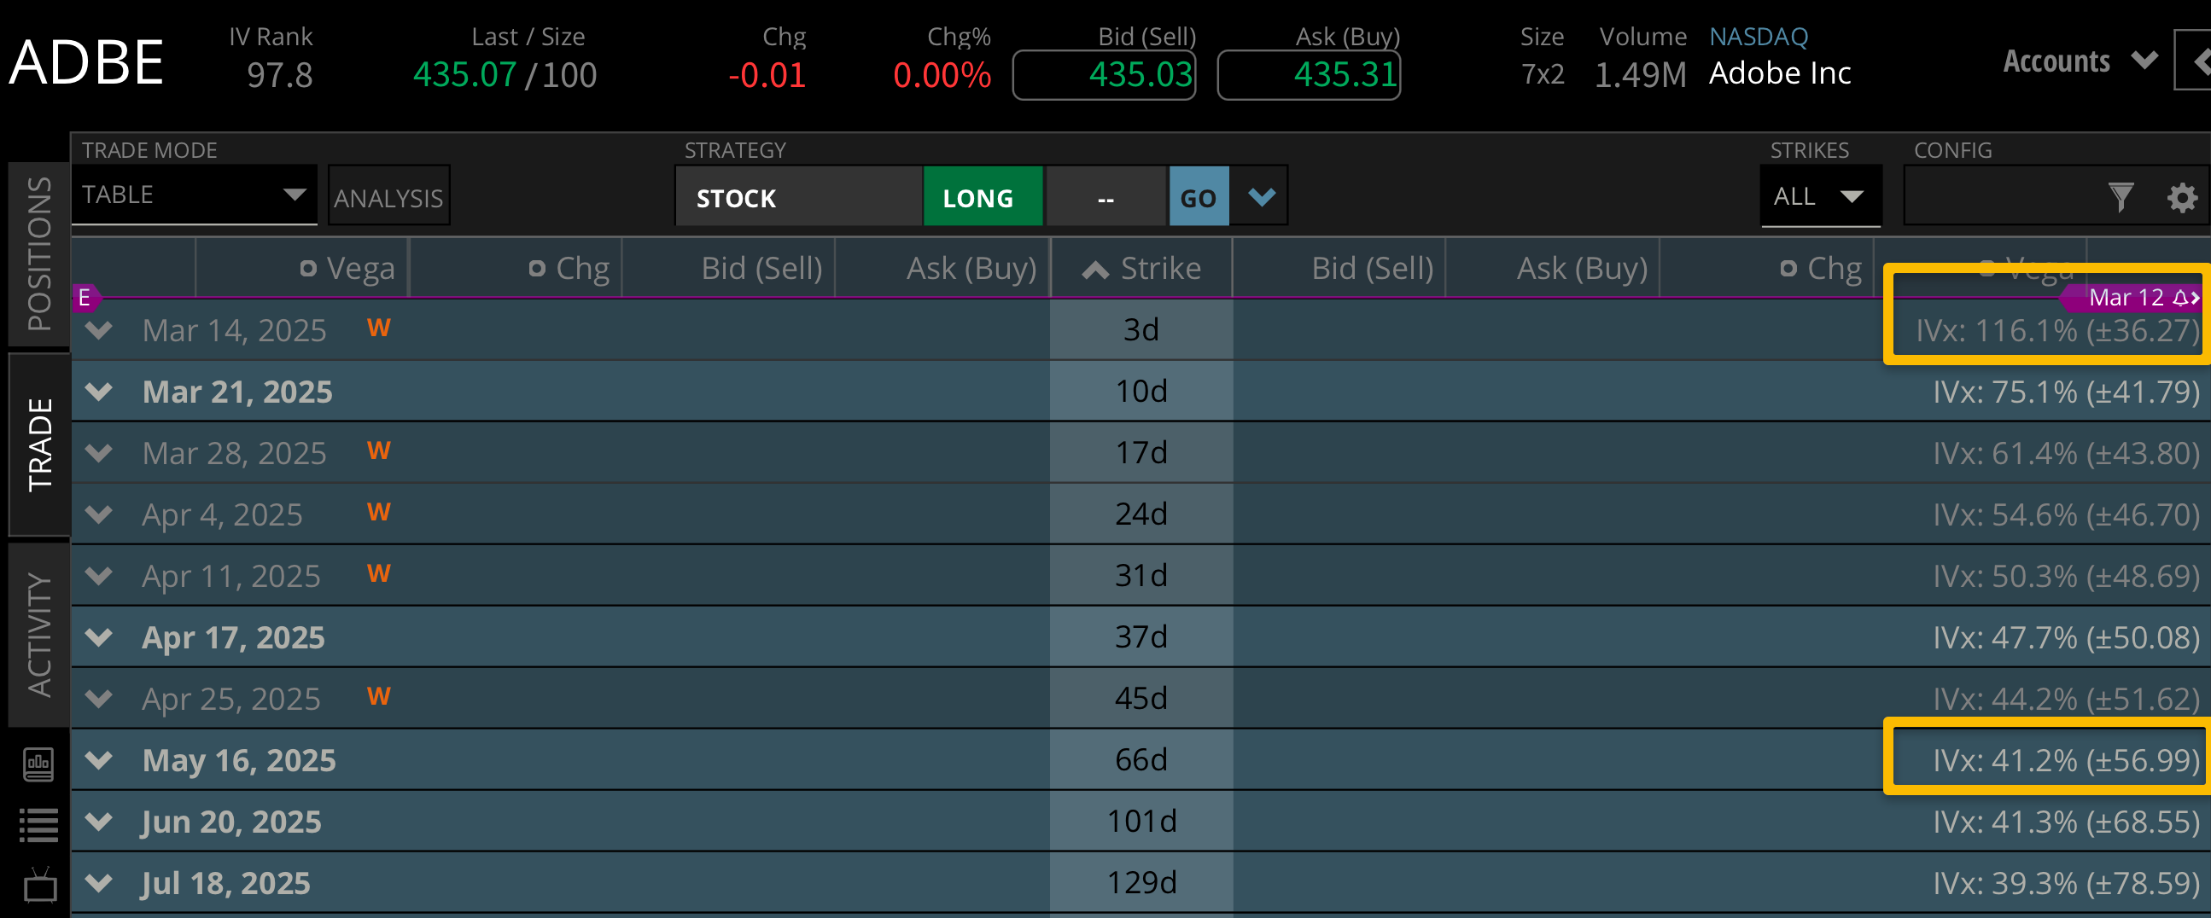Open the Trade Mode TABLE dropdown

click(194, 195)
